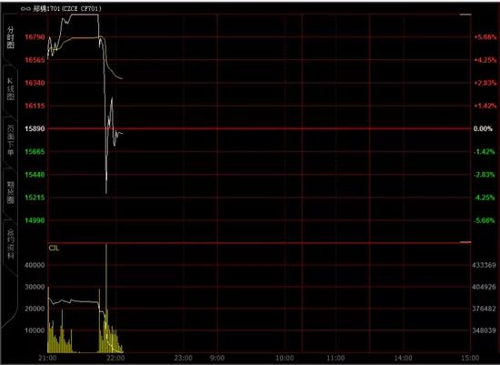Screen dimensions: 500x365
Task: Click the chain link icon beside 郑棉1701
Action: [25, 9]
